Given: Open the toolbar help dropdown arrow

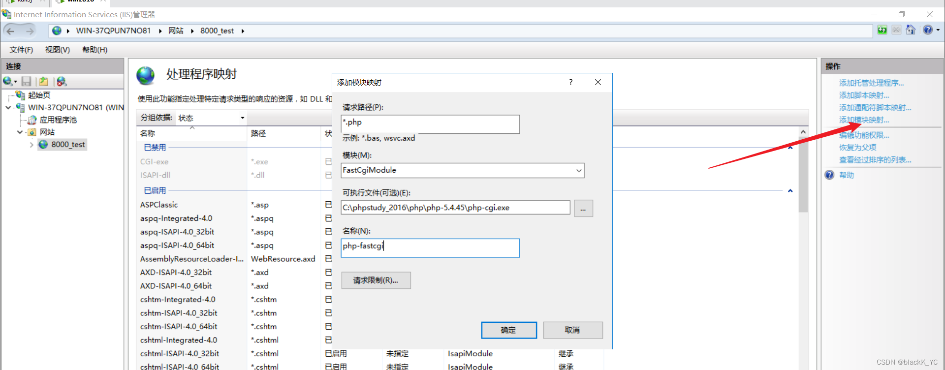Looking at the screenshot, I should [938, 30].
